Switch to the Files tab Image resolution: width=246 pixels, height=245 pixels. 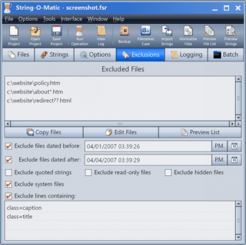[x=18, y=55]
